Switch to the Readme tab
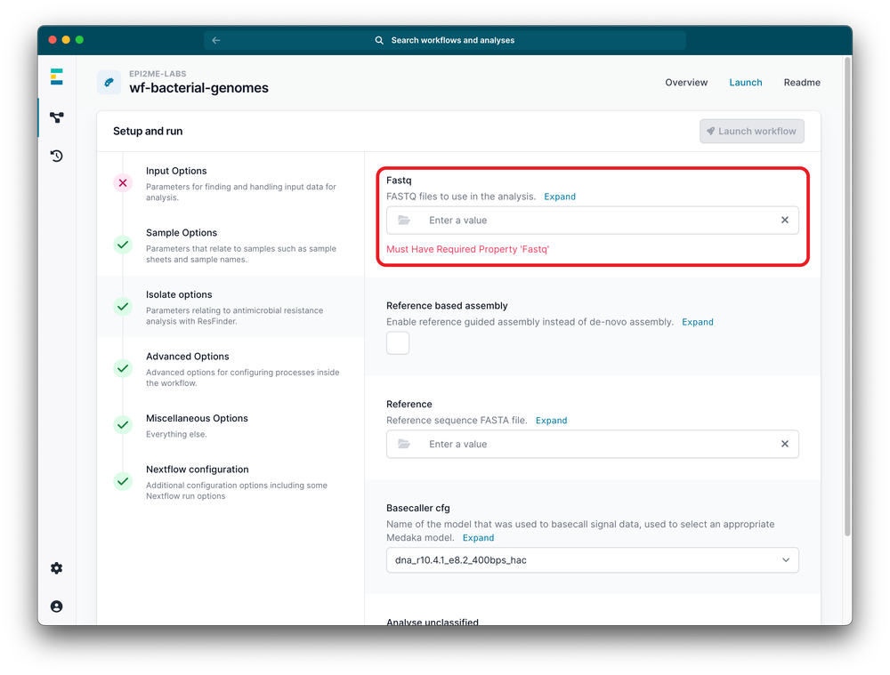 tap(802, 83)
